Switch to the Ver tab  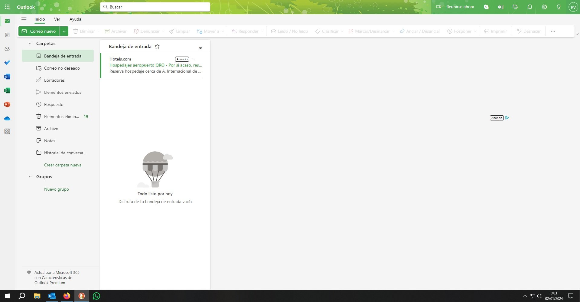pyautogui.click(x=57, y=19)
